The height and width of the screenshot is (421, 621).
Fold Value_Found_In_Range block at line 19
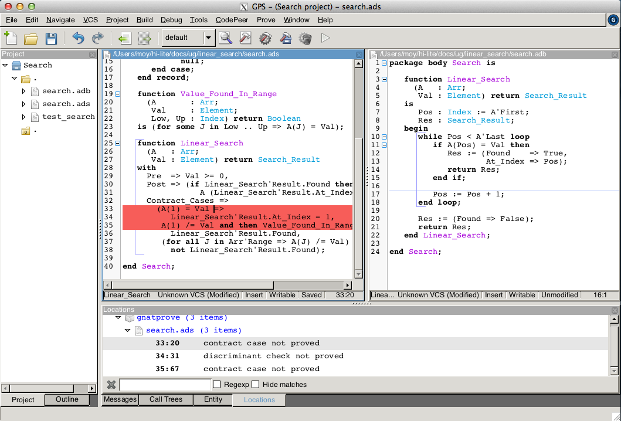coord(118,94)
